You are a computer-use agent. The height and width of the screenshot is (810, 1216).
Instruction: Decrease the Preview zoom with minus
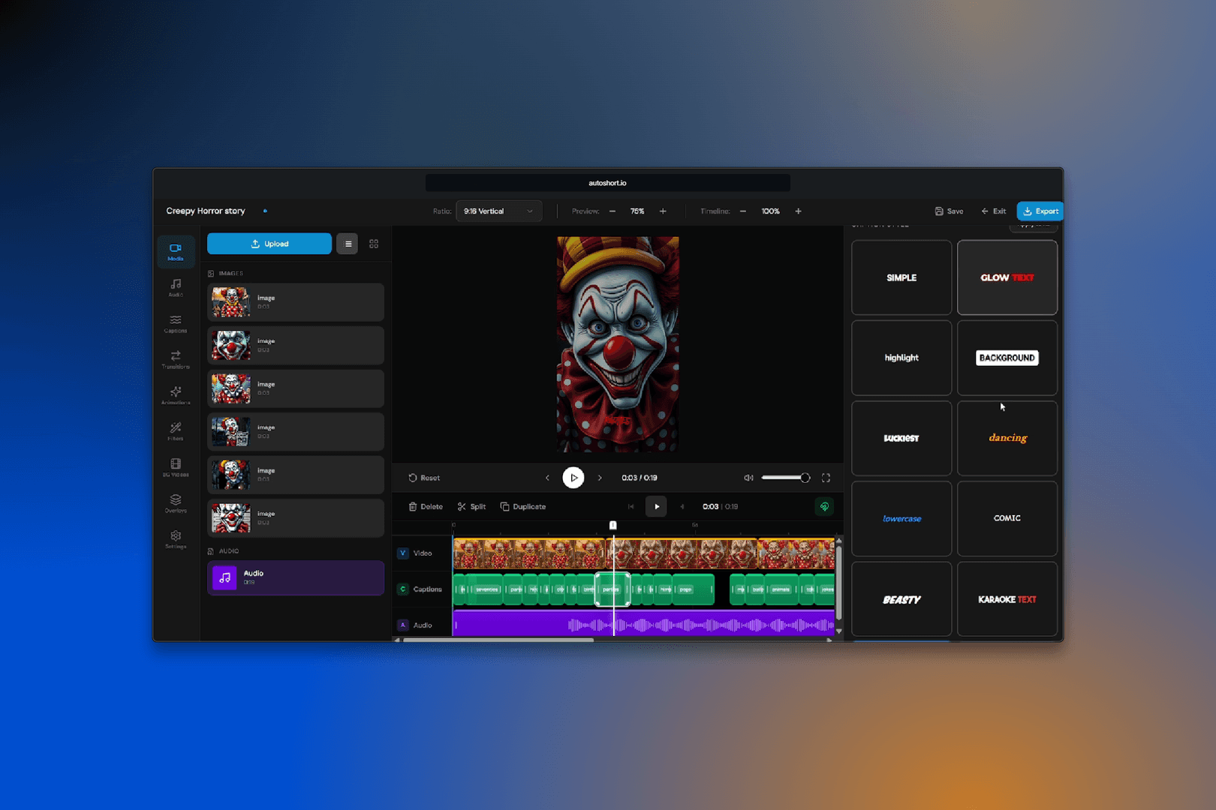613,211
